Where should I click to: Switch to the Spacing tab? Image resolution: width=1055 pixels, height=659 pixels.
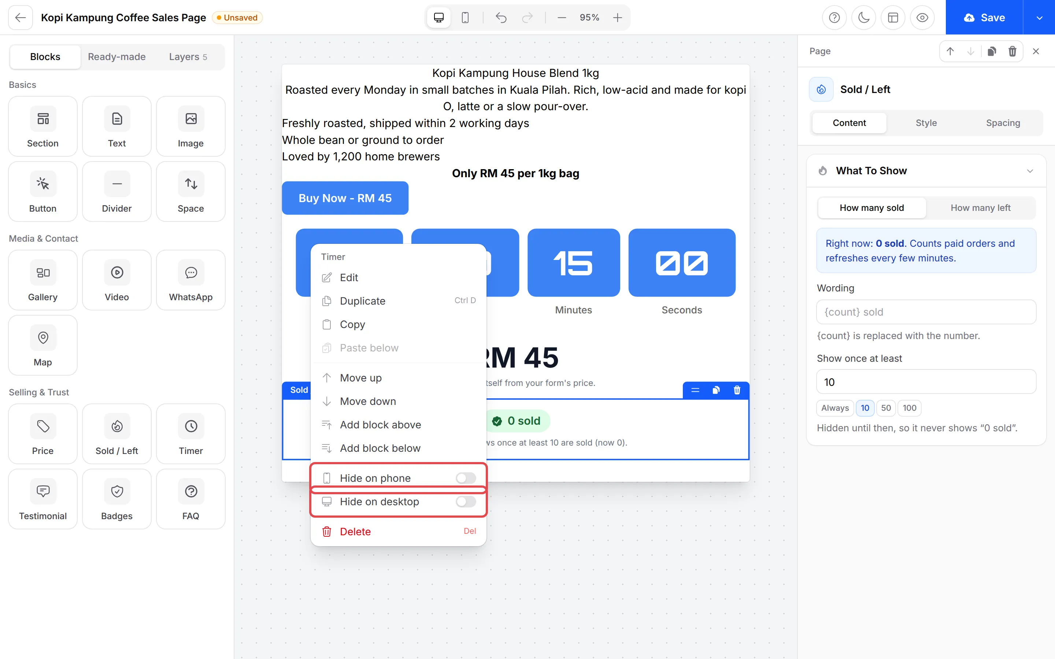[x=1003, y=123]
